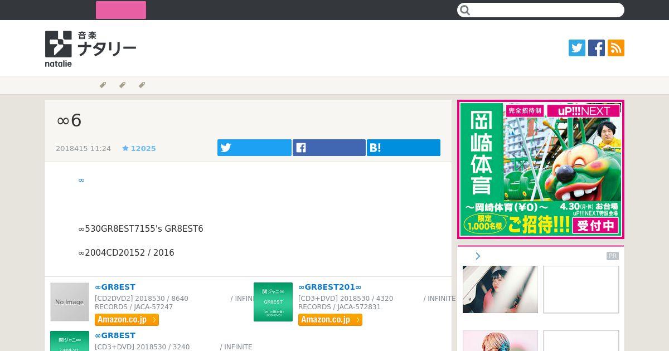Open the RSS feed icon
Screen dimensions: 669x351
point(616,48)
